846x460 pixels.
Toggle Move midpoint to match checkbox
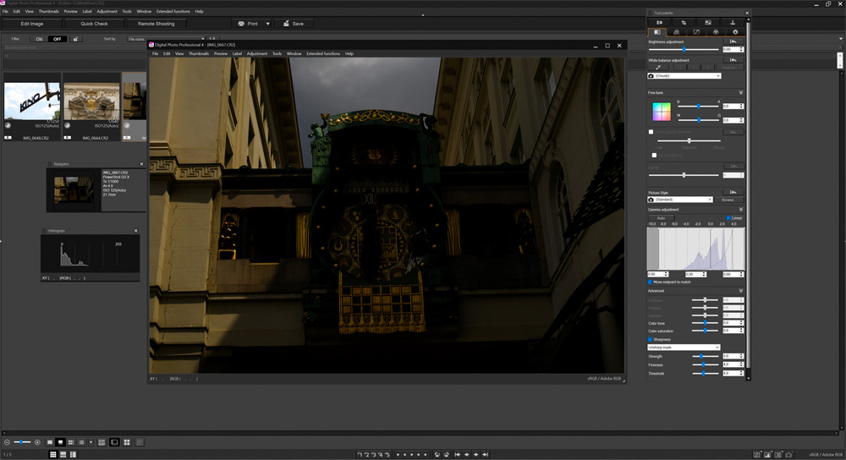point(650,282)
